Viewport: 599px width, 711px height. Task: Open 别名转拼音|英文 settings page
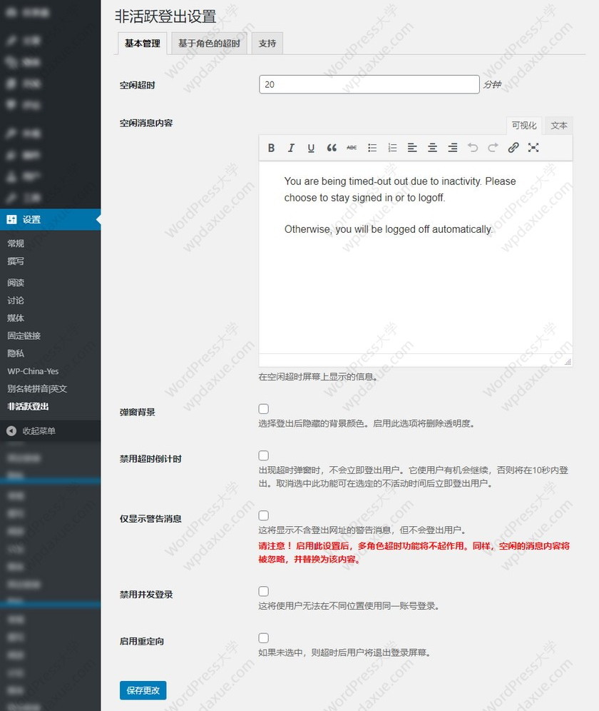(36, 388)
